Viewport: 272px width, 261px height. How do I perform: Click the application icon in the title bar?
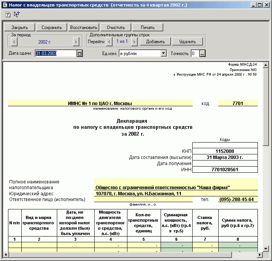pos(5,5)
